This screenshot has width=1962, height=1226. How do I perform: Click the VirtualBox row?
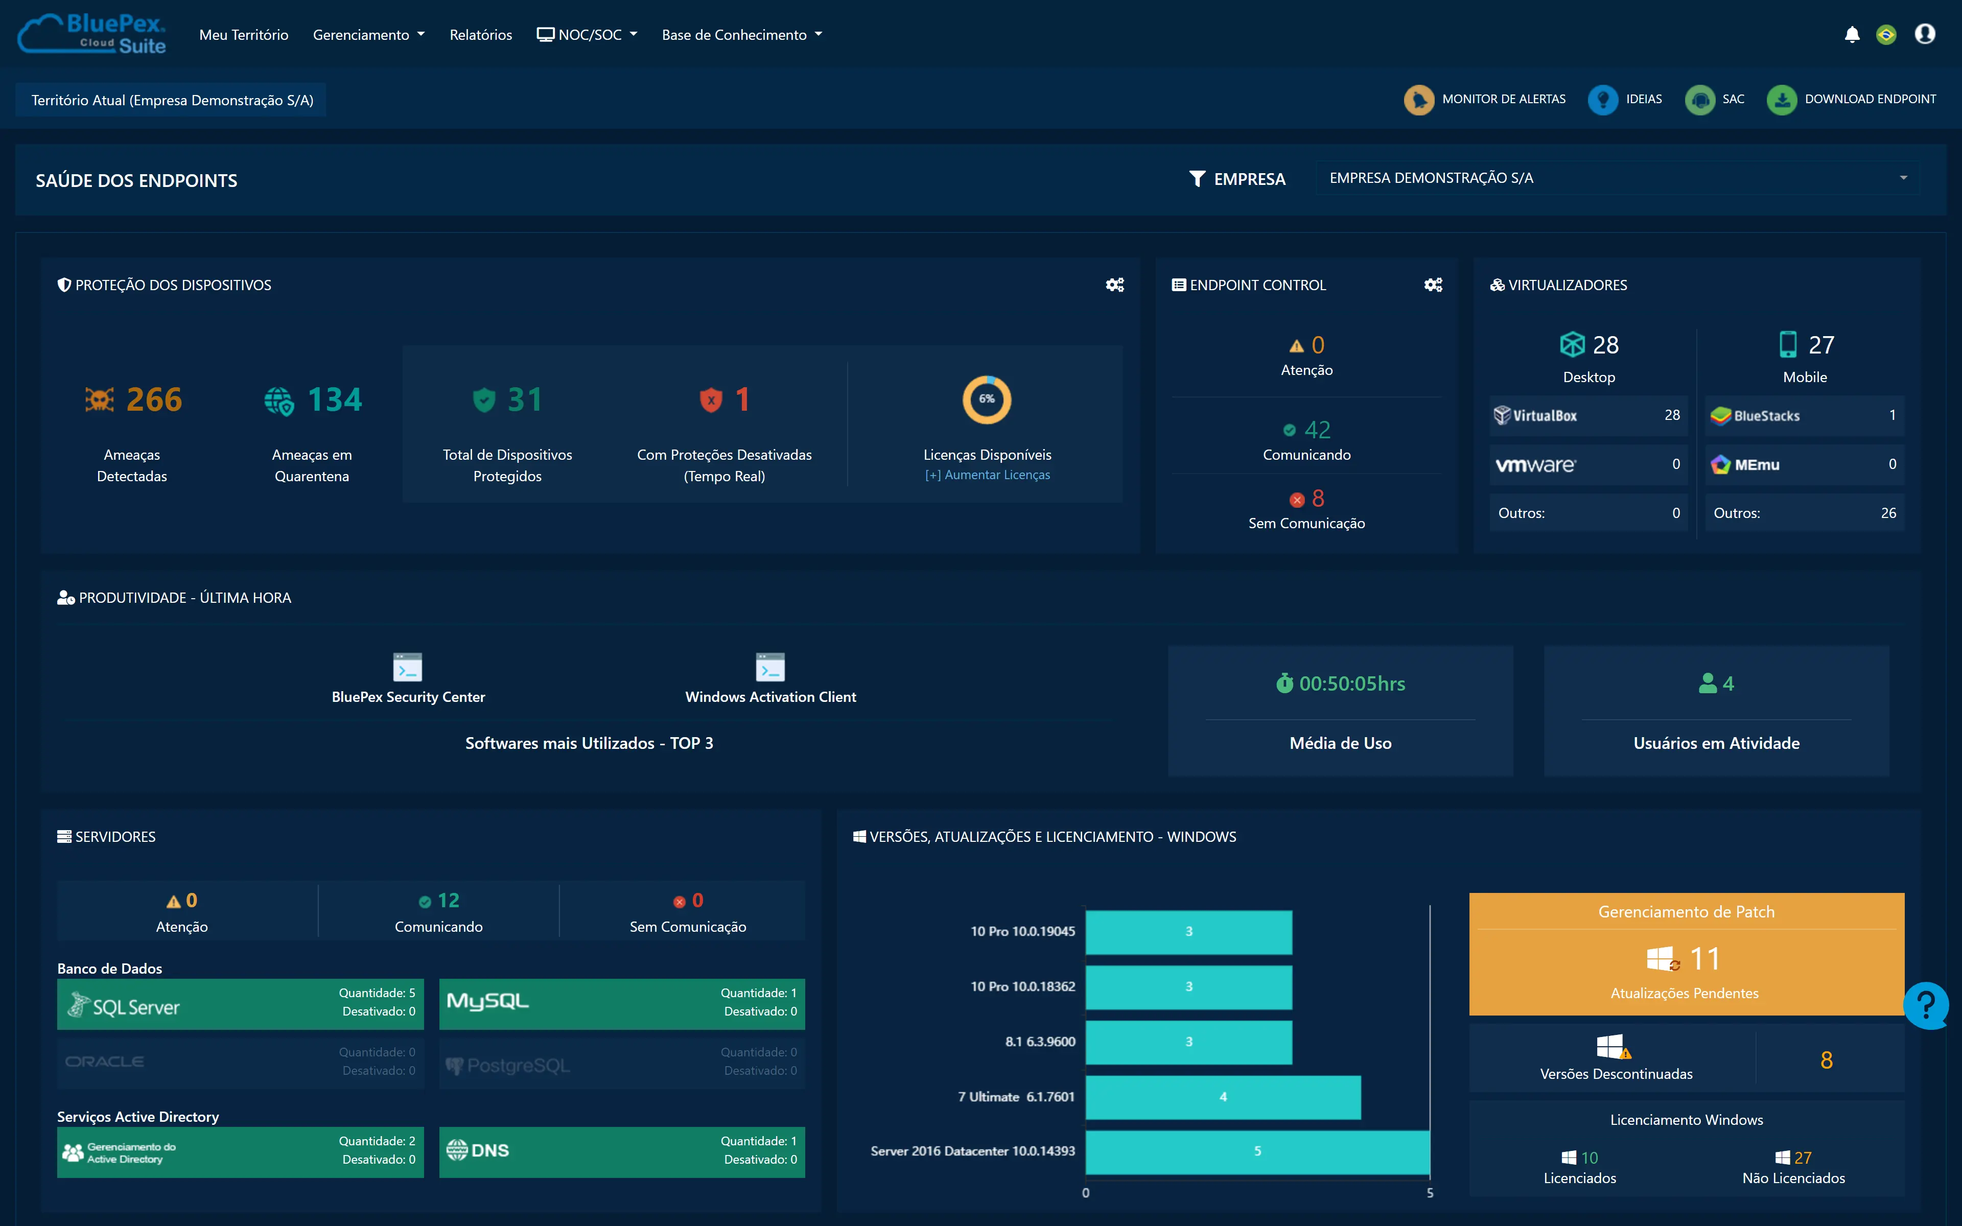pos(1588,415)
